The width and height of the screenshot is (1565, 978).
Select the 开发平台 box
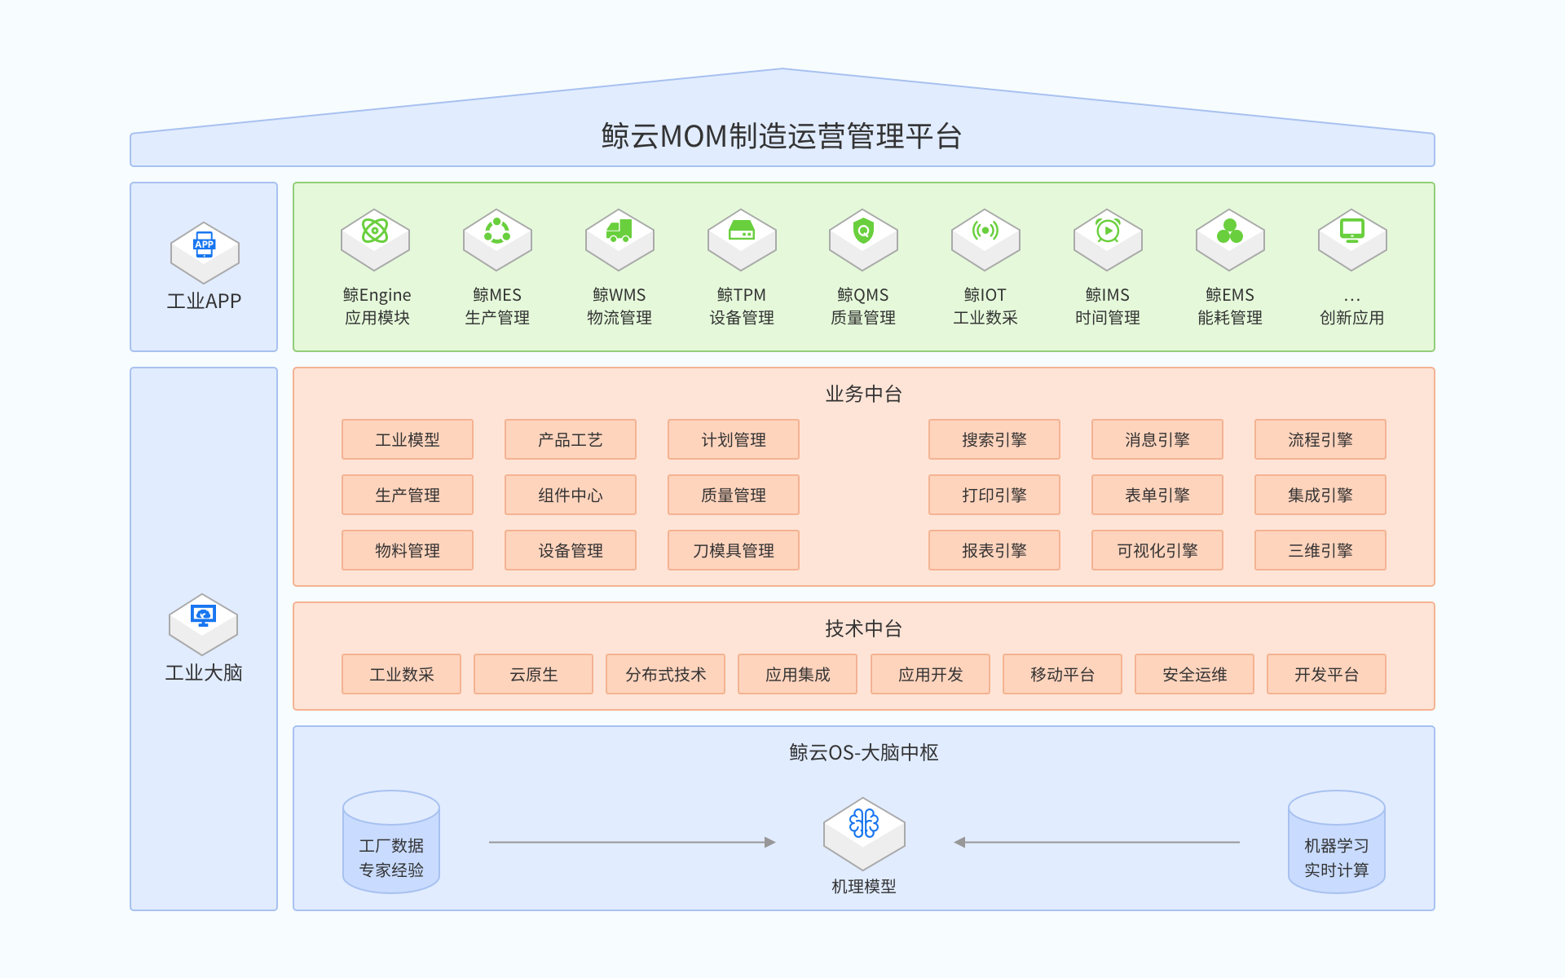[1327, 674]
